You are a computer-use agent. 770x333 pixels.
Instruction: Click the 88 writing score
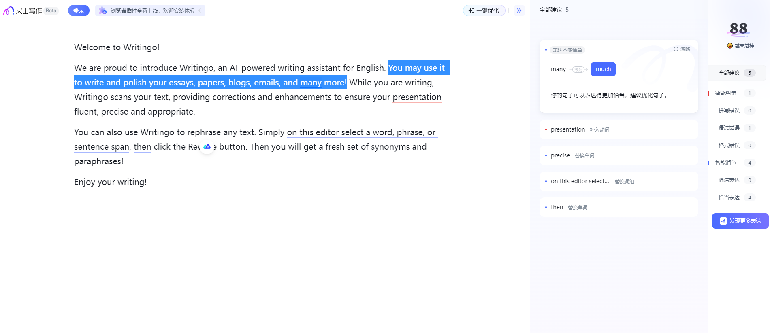[x=738, y=29]
